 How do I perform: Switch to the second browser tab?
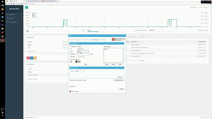33,1
